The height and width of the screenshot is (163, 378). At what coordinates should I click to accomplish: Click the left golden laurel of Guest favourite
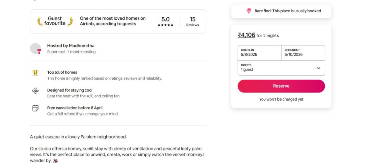point(40,21)
